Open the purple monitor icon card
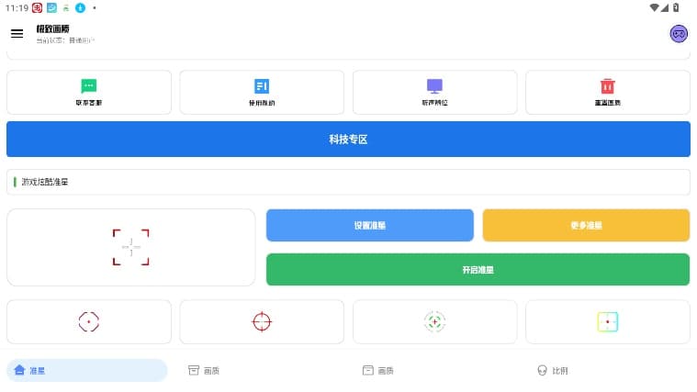Screen dimensions: 697x392 pyautogui.click(x=434, y=93)
